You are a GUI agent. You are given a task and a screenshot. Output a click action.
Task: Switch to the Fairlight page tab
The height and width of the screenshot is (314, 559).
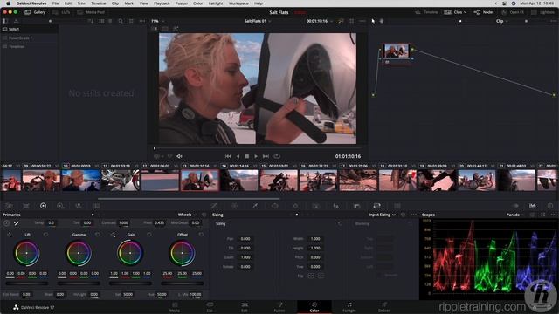[349, 307]
